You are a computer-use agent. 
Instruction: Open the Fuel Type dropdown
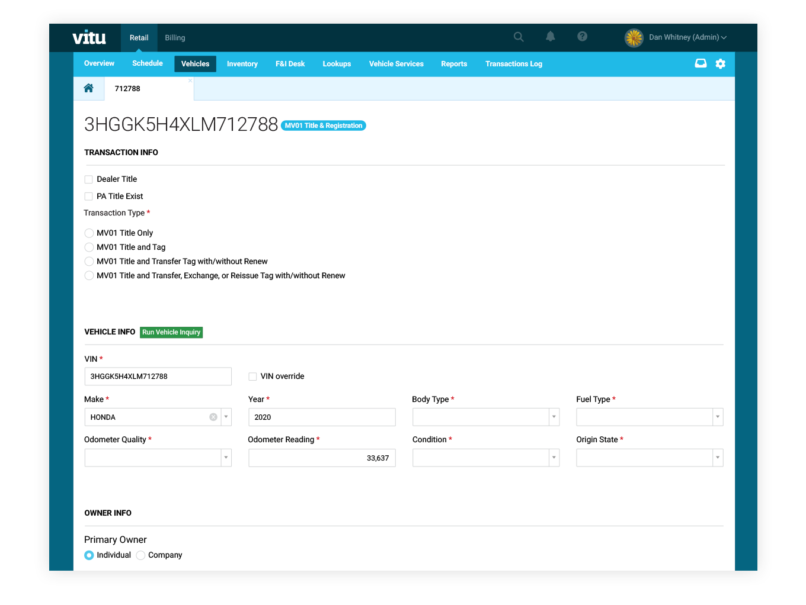point(717,417)
